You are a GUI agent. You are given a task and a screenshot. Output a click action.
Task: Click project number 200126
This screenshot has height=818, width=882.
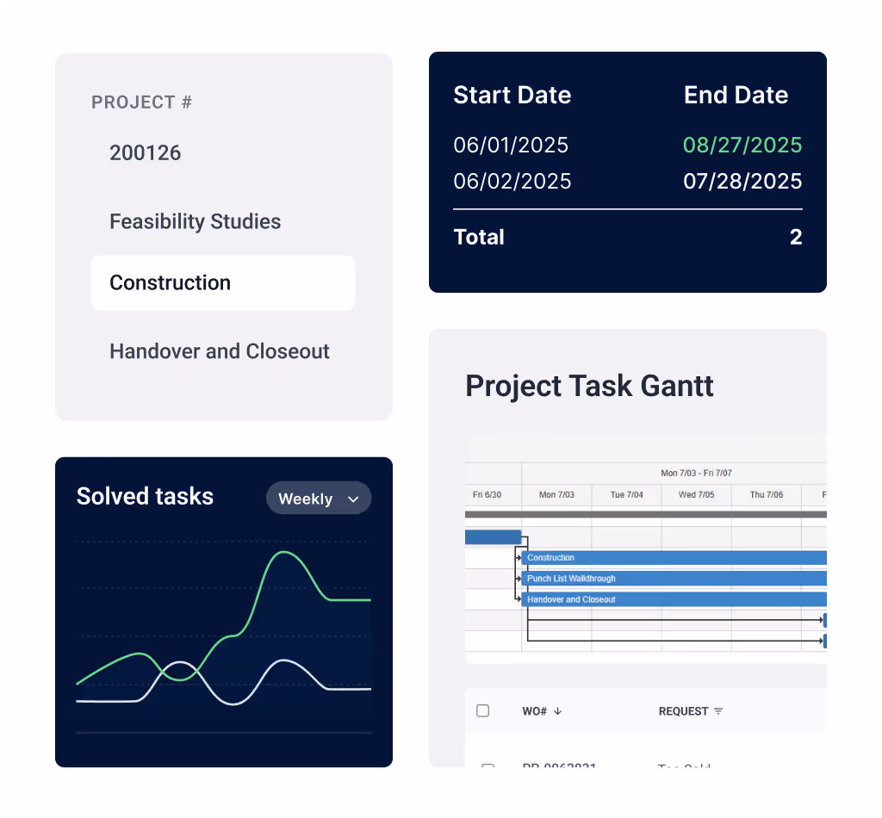pyautogui.click(x=145, y=153)
